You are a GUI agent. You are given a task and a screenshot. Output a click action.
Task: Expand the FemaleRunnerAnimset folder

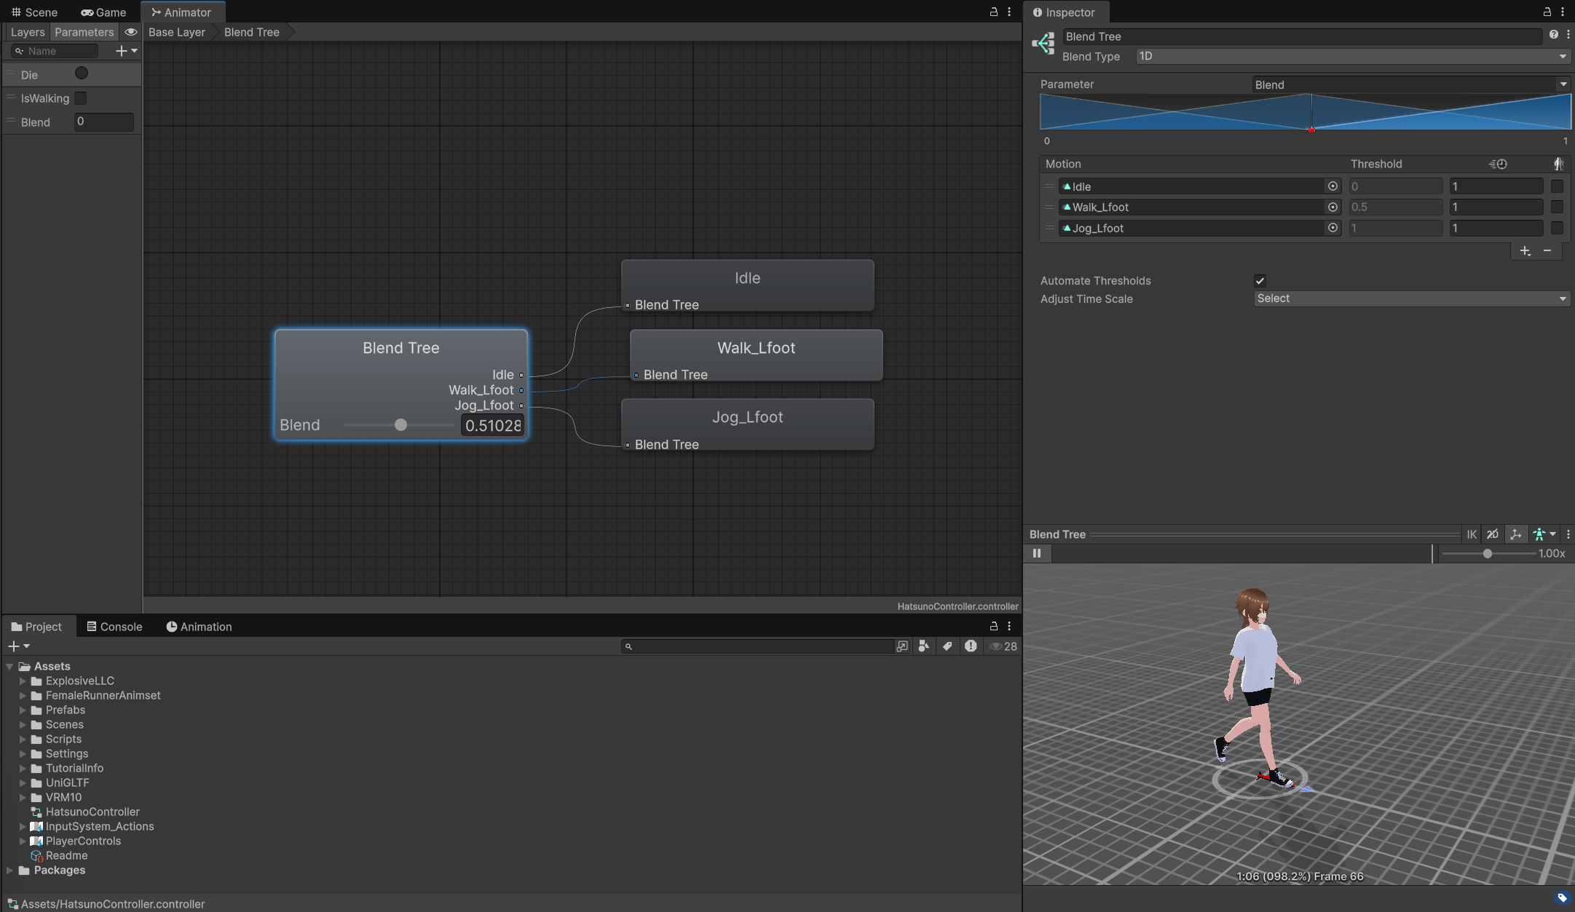[x=23, y=696]
